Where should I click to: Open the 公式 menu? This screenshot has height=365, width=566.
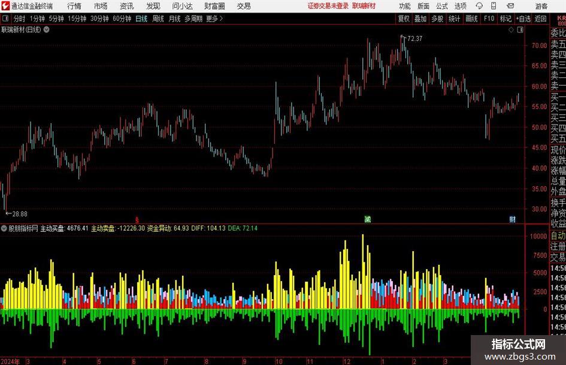pyautogui.click(x=441, y=6)
